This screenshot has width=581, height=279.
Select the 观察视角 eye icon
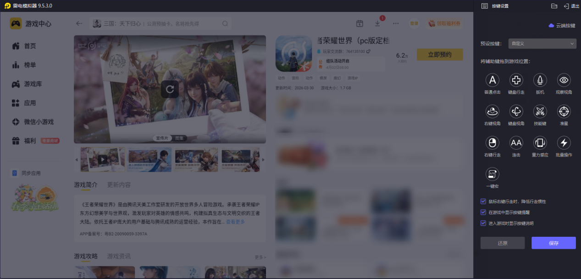pos(564,80)
